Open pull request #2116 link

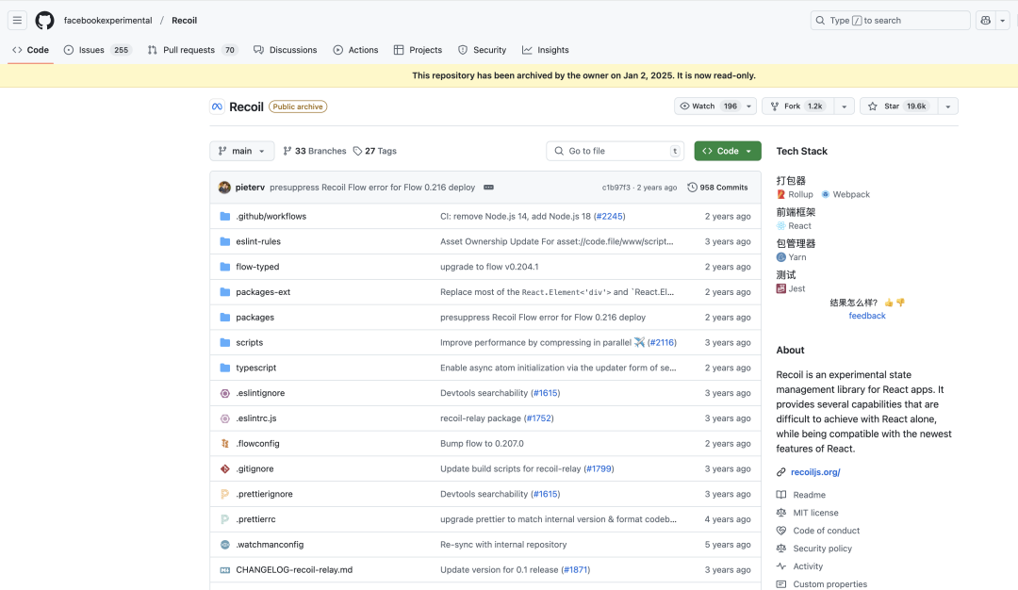click(662, 343)
